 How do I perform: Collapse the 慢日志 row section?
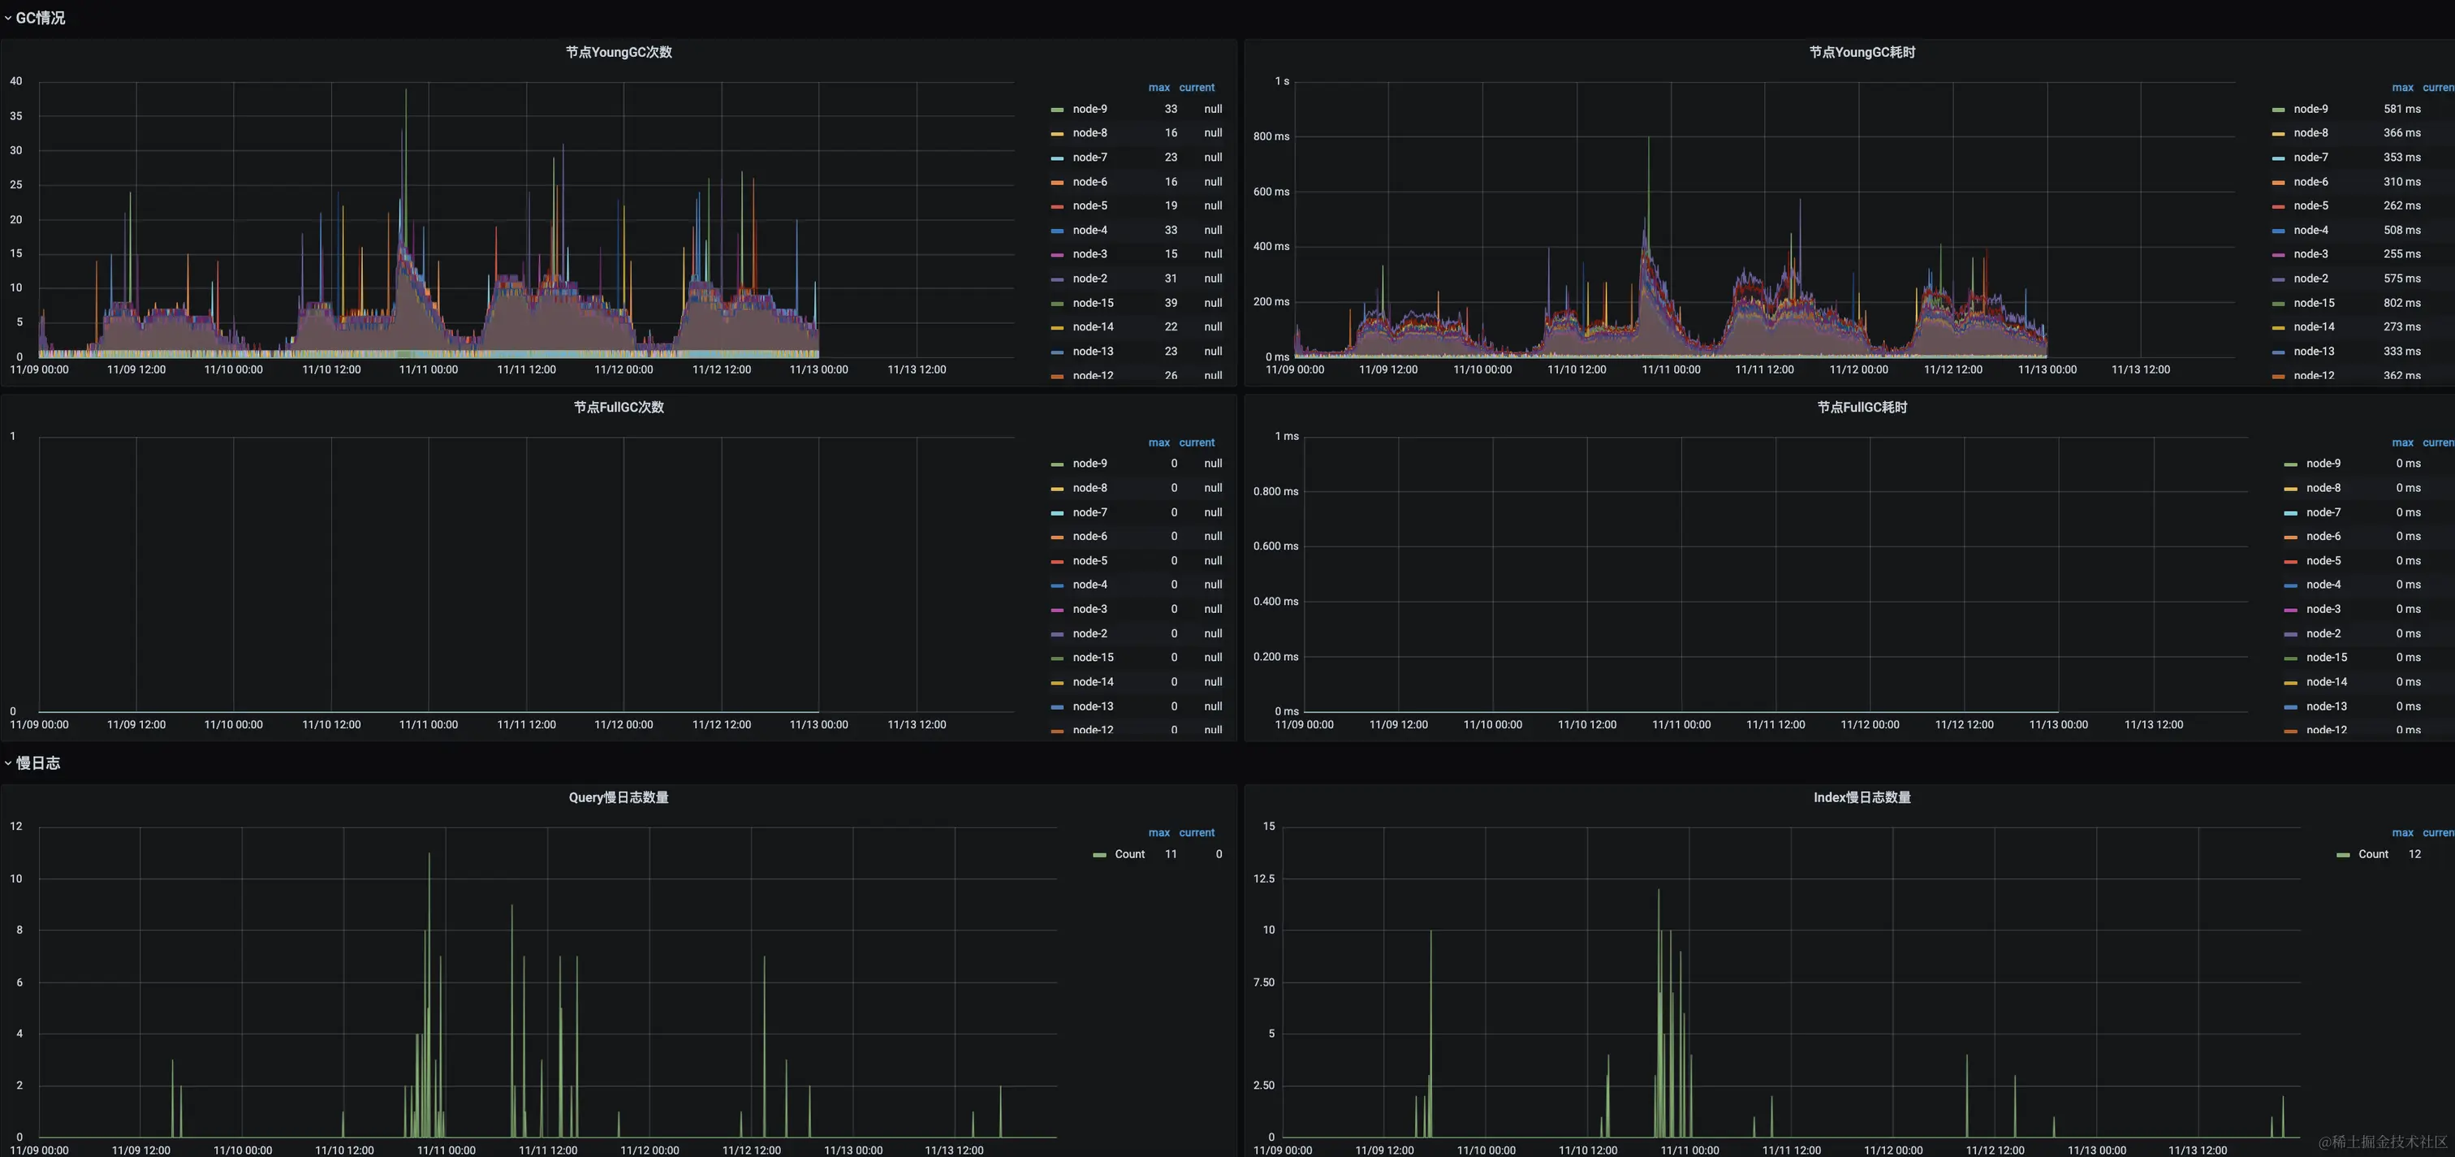click(37, 762)
